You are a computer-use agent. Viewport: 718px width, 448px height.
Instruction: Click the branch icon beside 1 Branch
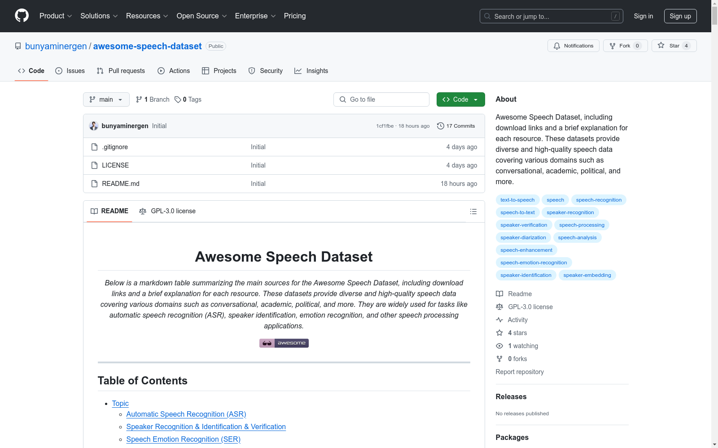coord(139,99)
